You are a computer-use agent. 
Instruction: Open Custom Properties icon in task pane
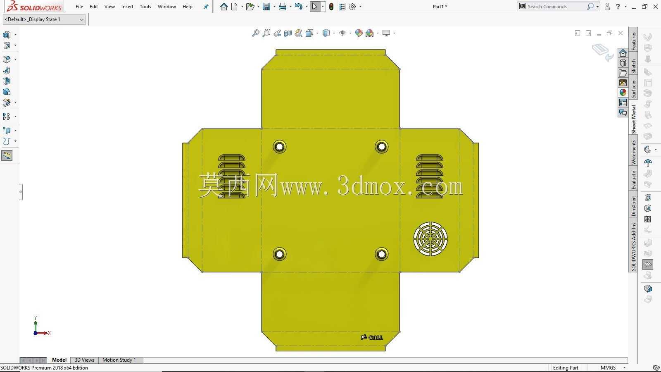(x=623, y=103)
